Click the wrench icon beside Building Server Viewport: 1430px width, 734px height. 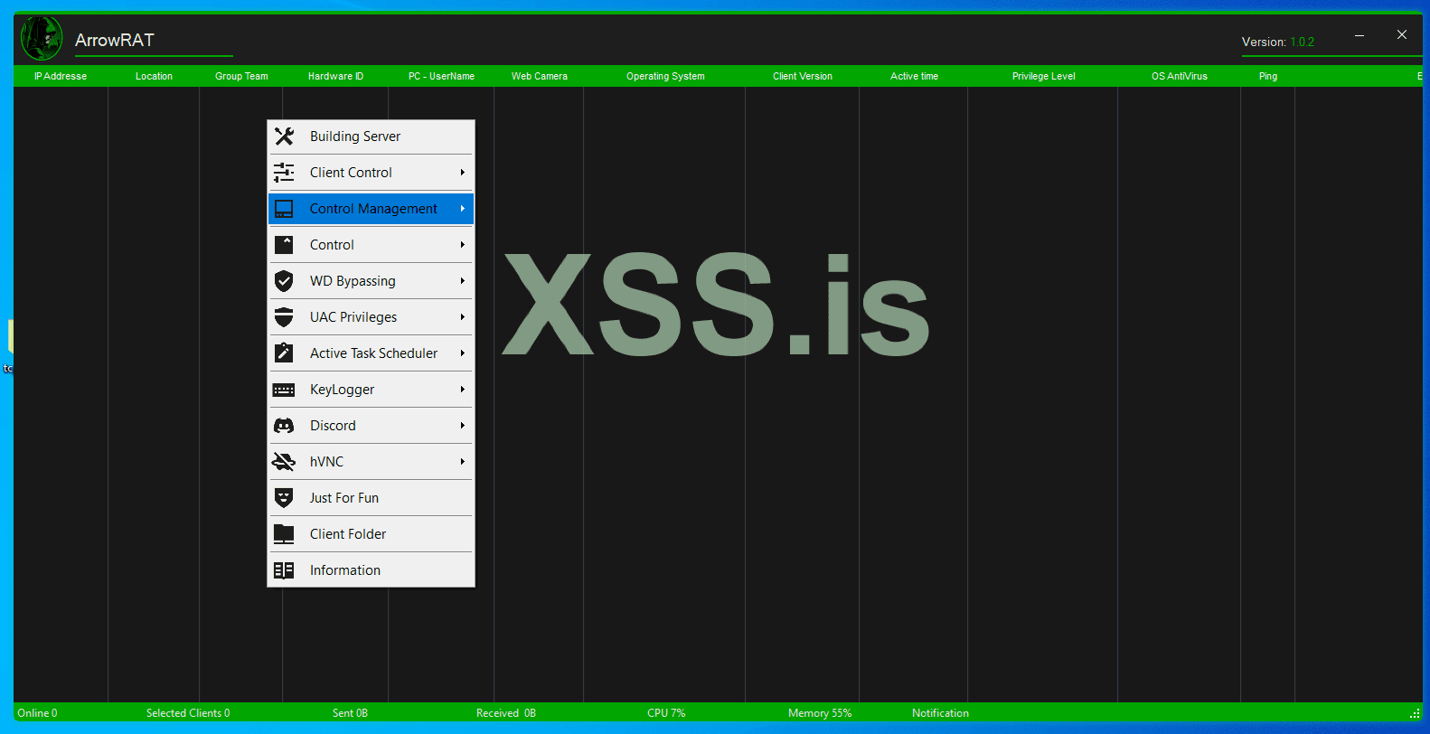point(284,136)
